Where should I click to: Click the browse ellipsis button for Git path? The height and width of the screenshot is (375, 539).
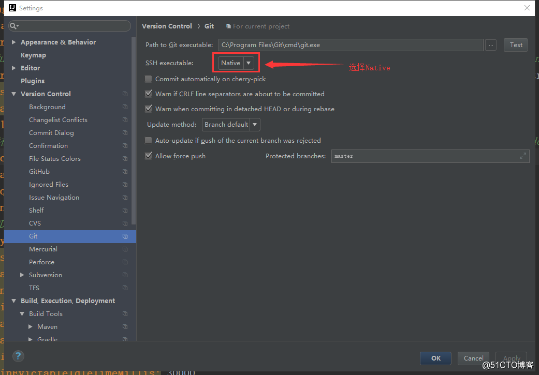[491, 45]
